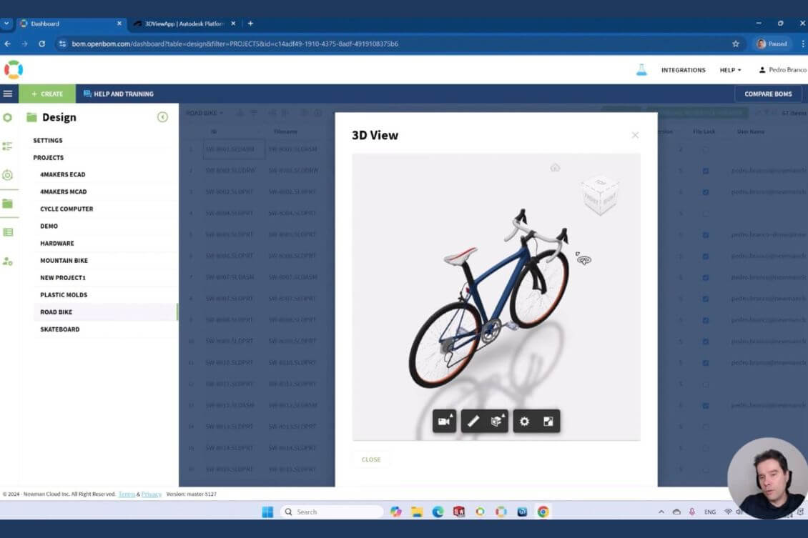Click the green folder sidebar icon
This screenshot has width=808, height=538.
[x=8, y=204]
